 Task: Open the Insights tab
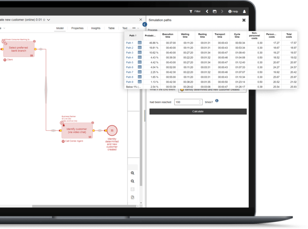[96, 28]
